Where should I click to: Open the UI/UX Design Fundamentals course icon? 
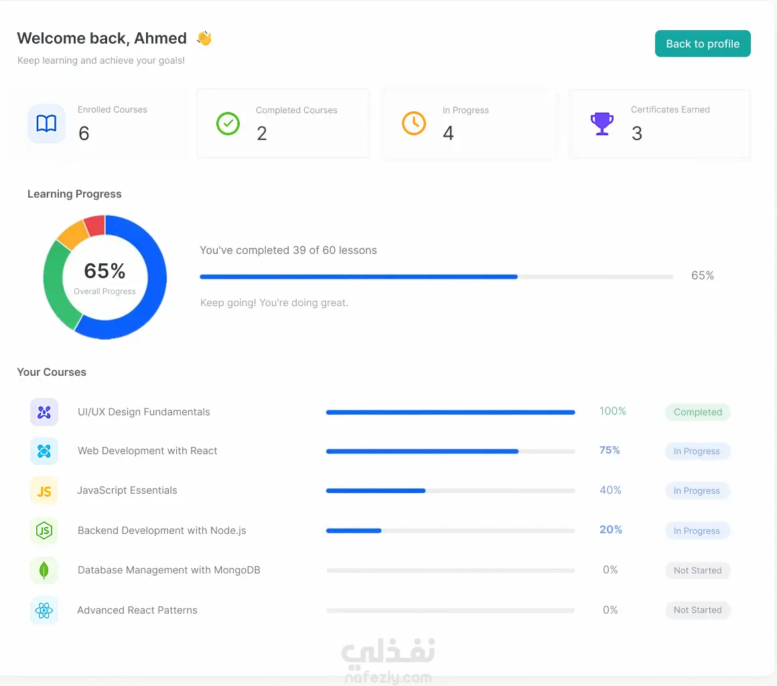[44, 412]
